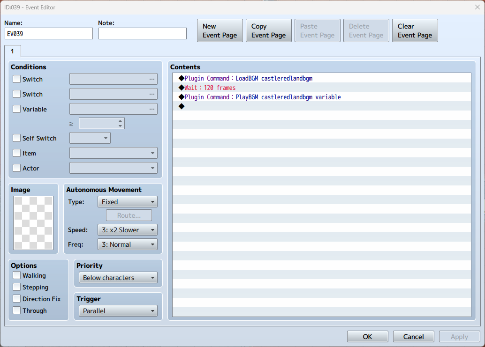Close the Event Editor window
Image resolution: width=485 pixels, height=347 pixels.
click(477, 7)
